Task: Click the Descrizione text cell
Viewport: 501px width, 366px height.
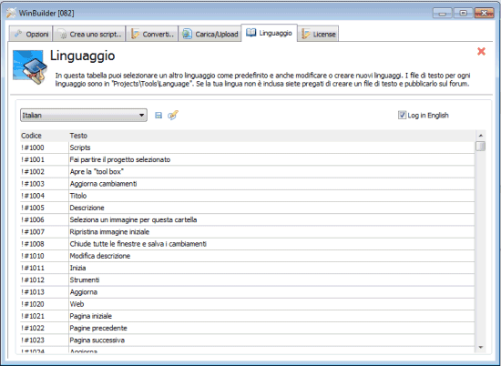Action: (271, 208)
